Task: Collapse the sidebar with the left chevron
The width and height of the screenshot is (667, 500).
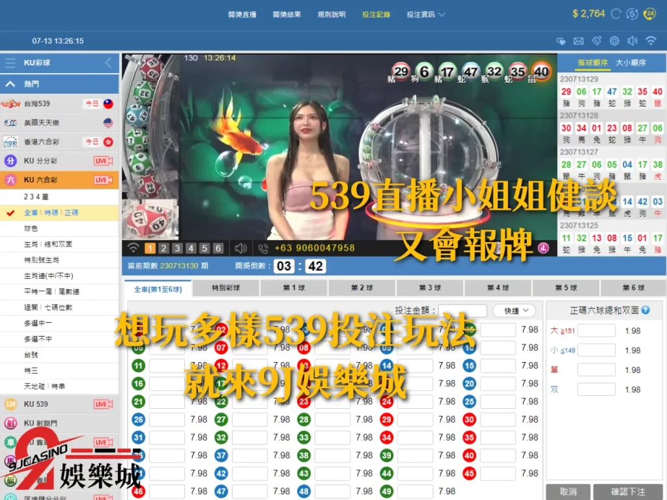Action: 109,63
